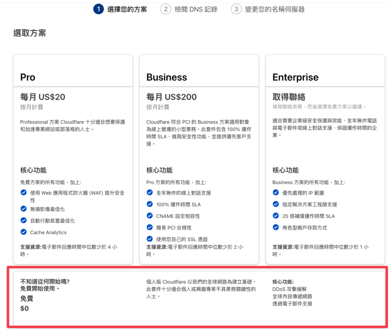The height and width of the screenshot is (329, 390).
Task: Click checkmark icon beside 全年無休的線上對話支援
Action: pos(150,192)
